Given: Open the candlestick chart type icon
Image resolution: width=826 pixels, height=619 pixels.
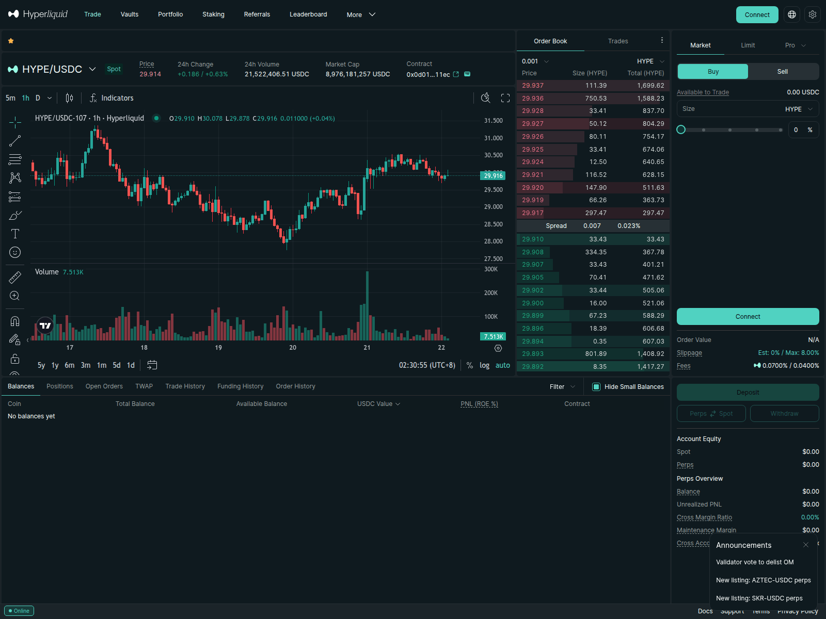Looking at the screenshot, I should pyautogui.click(x=69, y=98).
